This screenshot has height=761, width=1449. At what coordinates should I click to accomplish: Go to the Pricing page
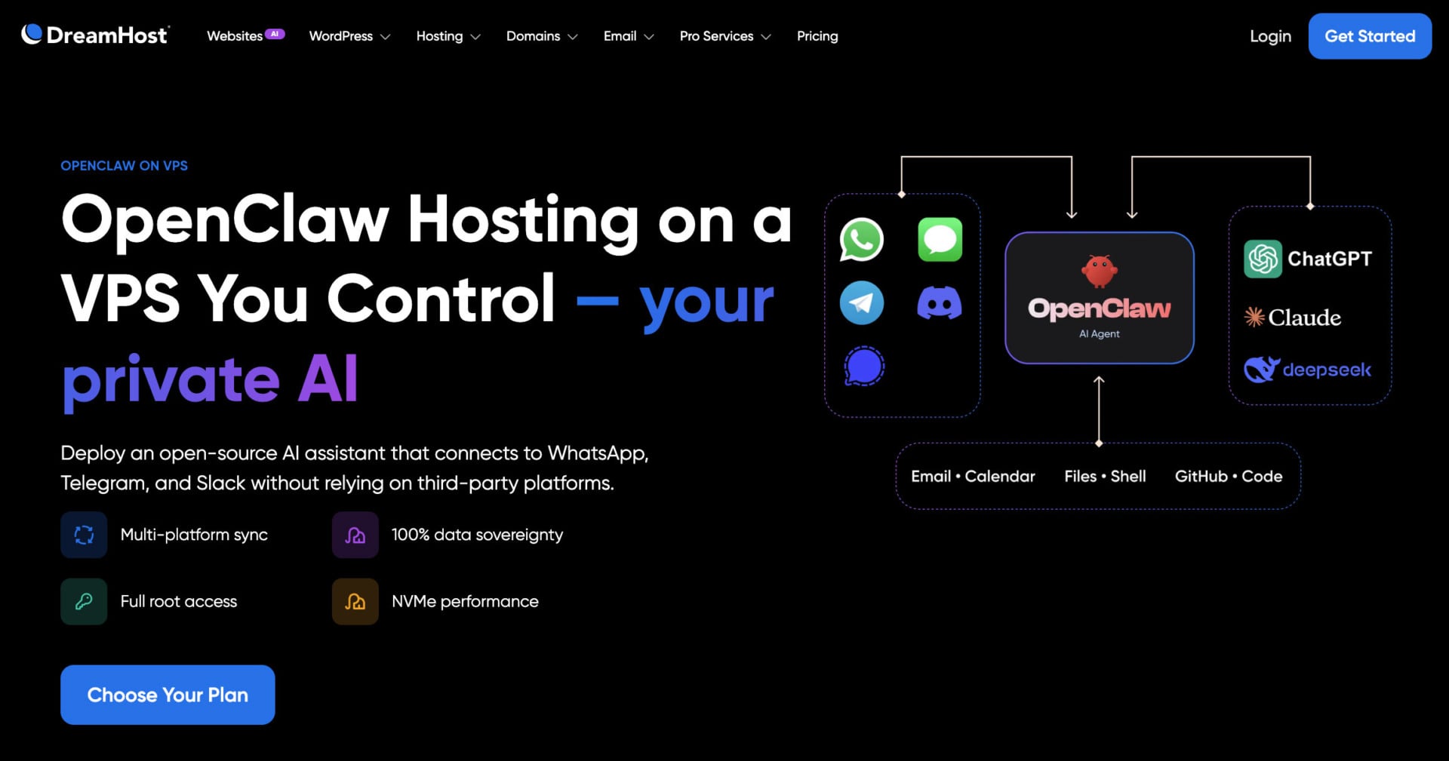(817, 36)
